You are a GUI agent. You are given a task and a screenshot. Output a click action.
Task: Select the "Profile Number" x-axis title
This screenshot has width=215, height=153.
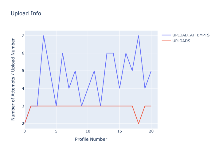[x=91, y=139]
